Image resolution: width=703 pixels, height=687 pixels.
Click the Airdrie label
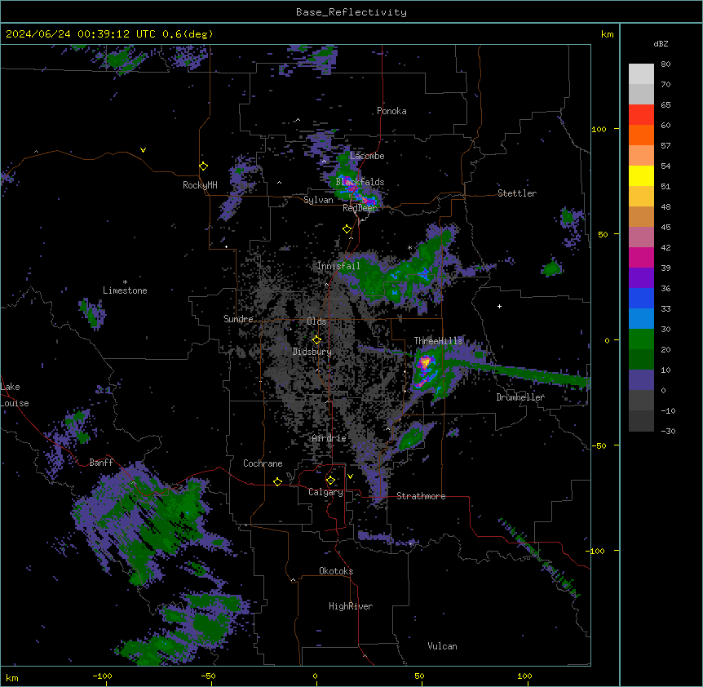[x=329, y=438]
